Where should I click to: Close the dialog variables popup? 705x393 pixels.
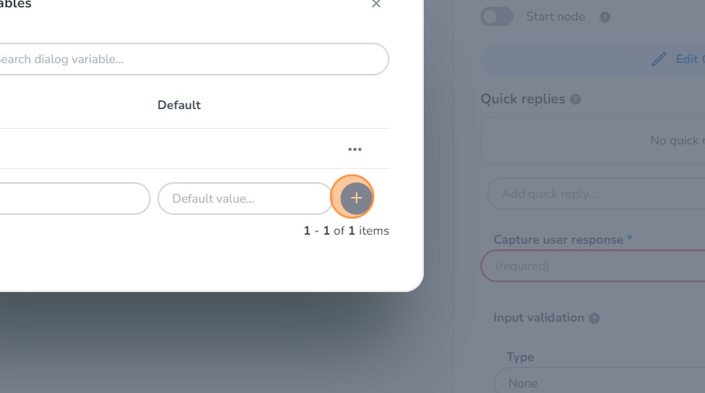[376, 4]
